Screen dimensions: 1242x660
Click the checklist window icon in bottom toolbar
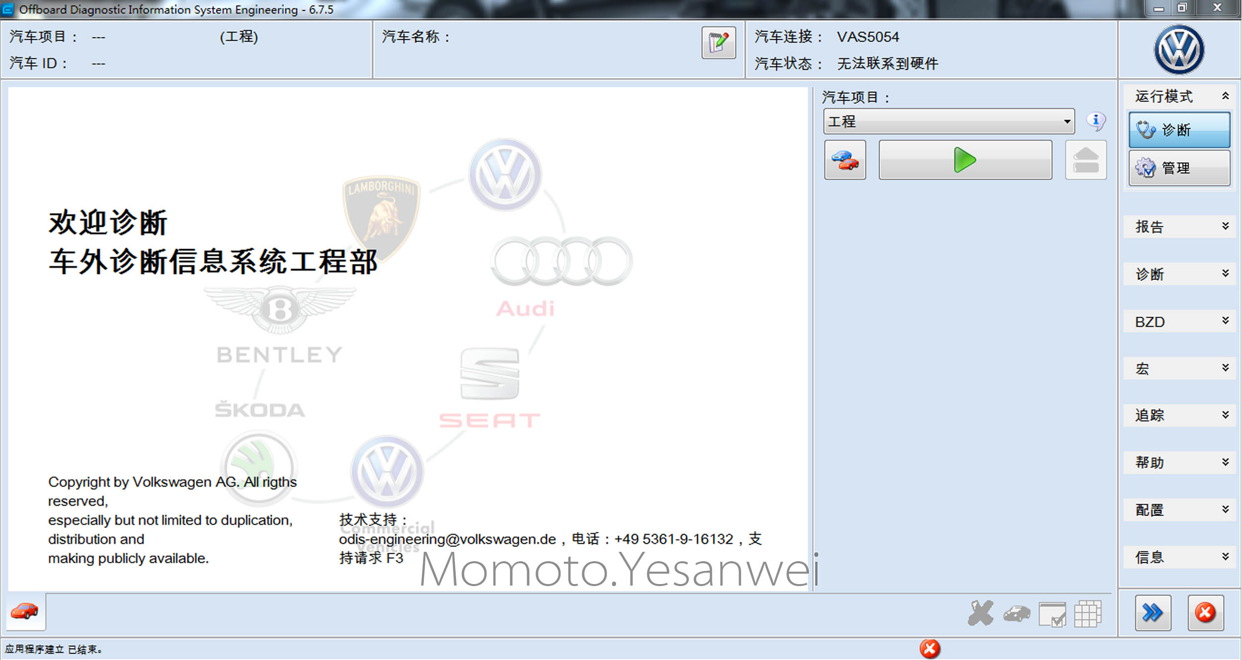(x=1052, y=614)
